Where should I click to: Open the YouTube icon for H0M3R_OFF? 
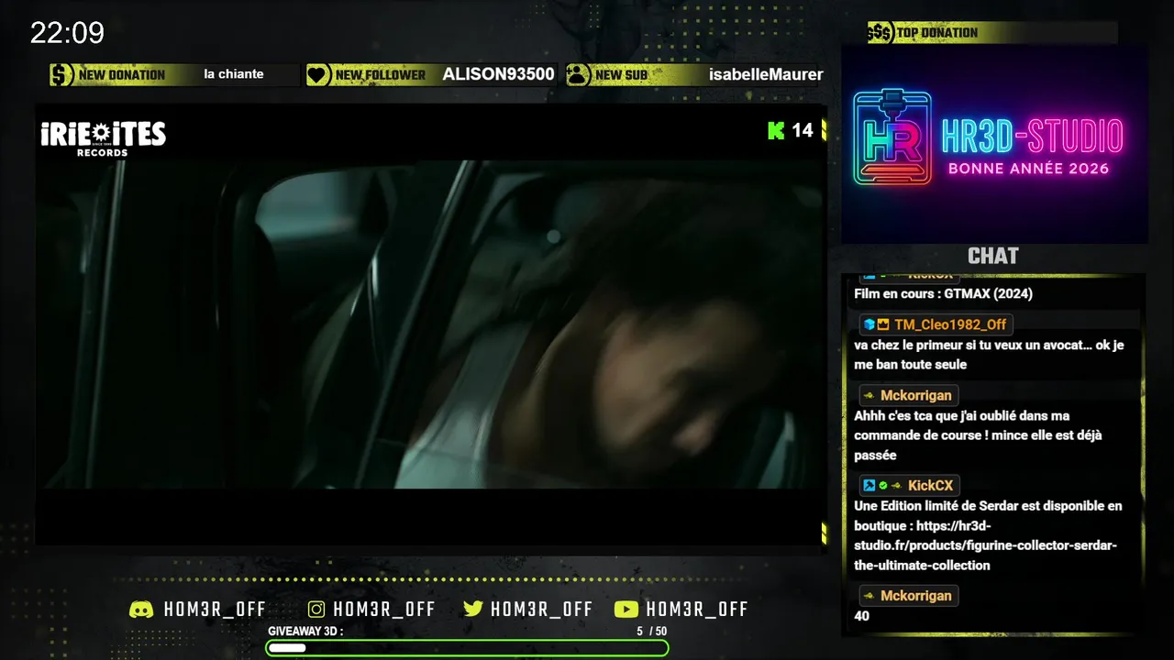626,610
